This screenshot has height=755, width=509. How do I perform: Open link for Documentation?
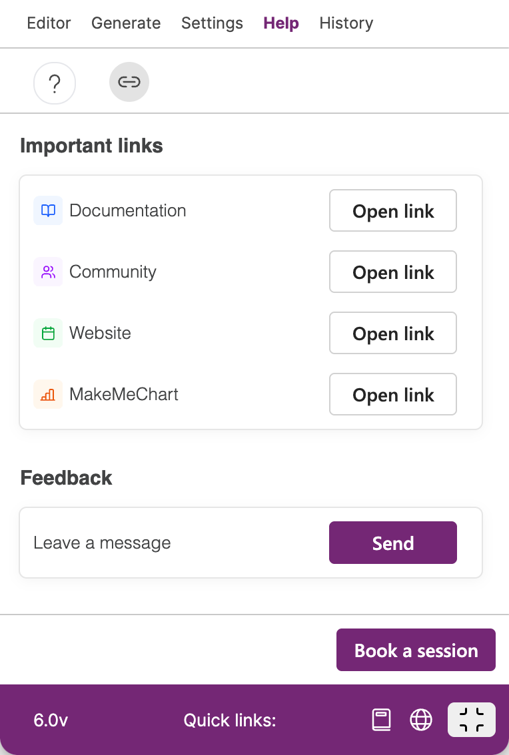click(x=393, y=210)
